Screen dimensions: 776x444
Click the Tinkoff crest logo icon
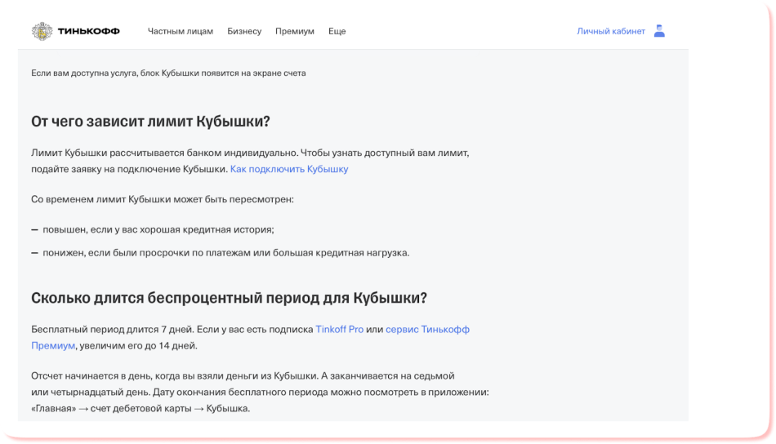tap(42, 31)
